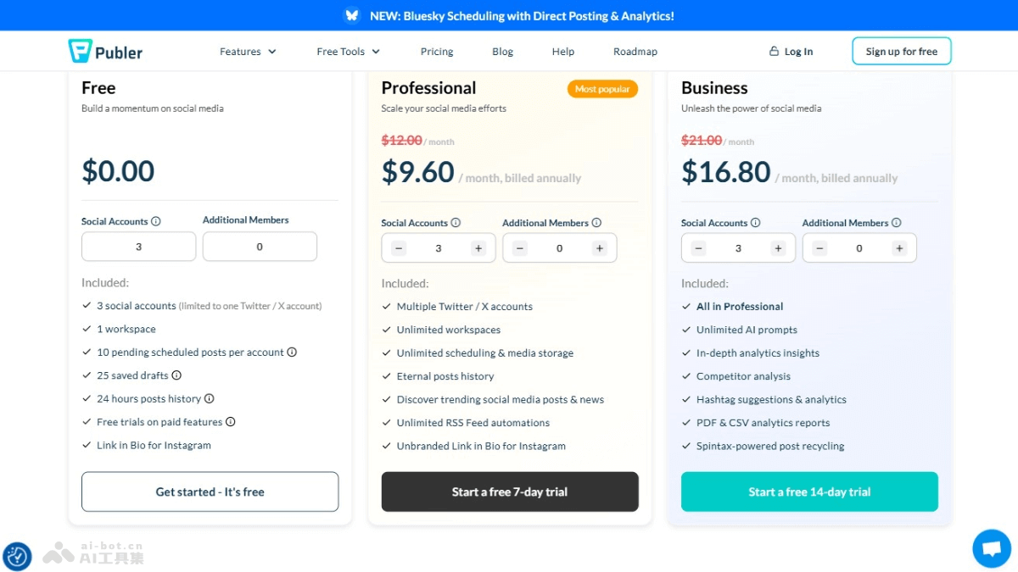Click info icon next to 25 saved drafts
1018x572 pixels.
(176, 375)
